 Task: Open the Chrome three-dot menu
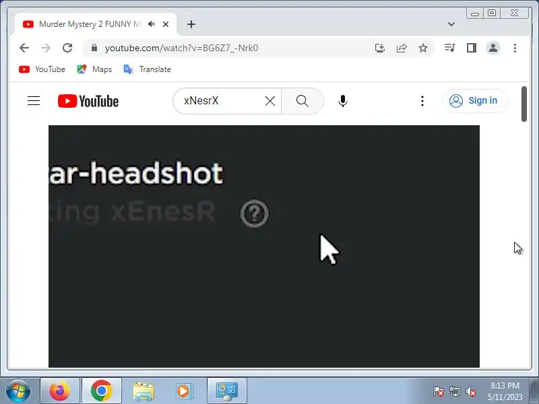pos(515,48)
